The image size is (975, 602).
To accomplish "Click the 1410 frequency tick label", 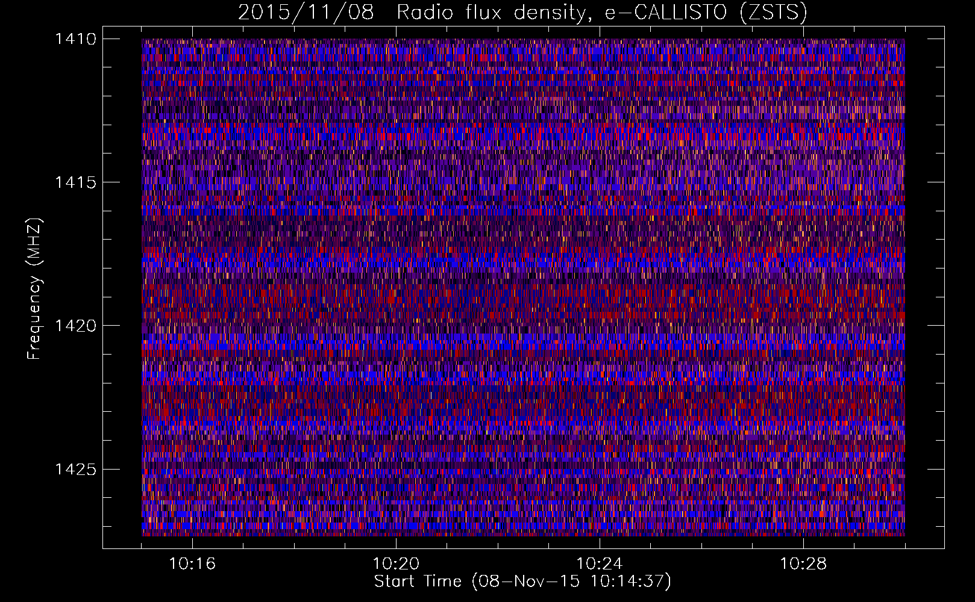I will pyautogui.click(x=75, y=39).
